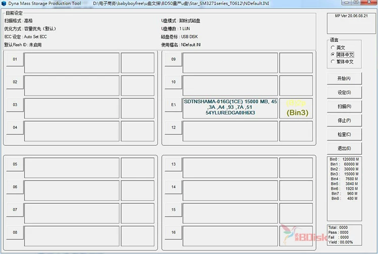The width and height of the screenshot is (378, 254).
Task: Click the U盘槽数 : 1 LUN text
Action: click(x=175, y=29)
